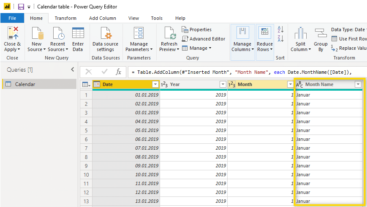
Task: Open the Add Column tab
Action: click(x=102, y=18)
